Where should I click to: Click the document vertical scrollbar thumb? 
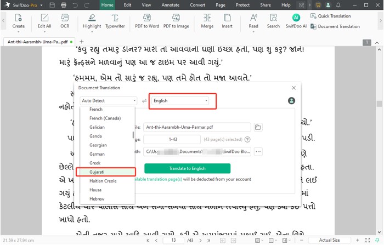pos(380,104)
